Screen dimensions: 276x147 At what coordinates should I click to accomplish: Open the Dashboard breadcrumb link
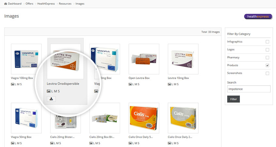pyautogui.click(x=15, y=4)
